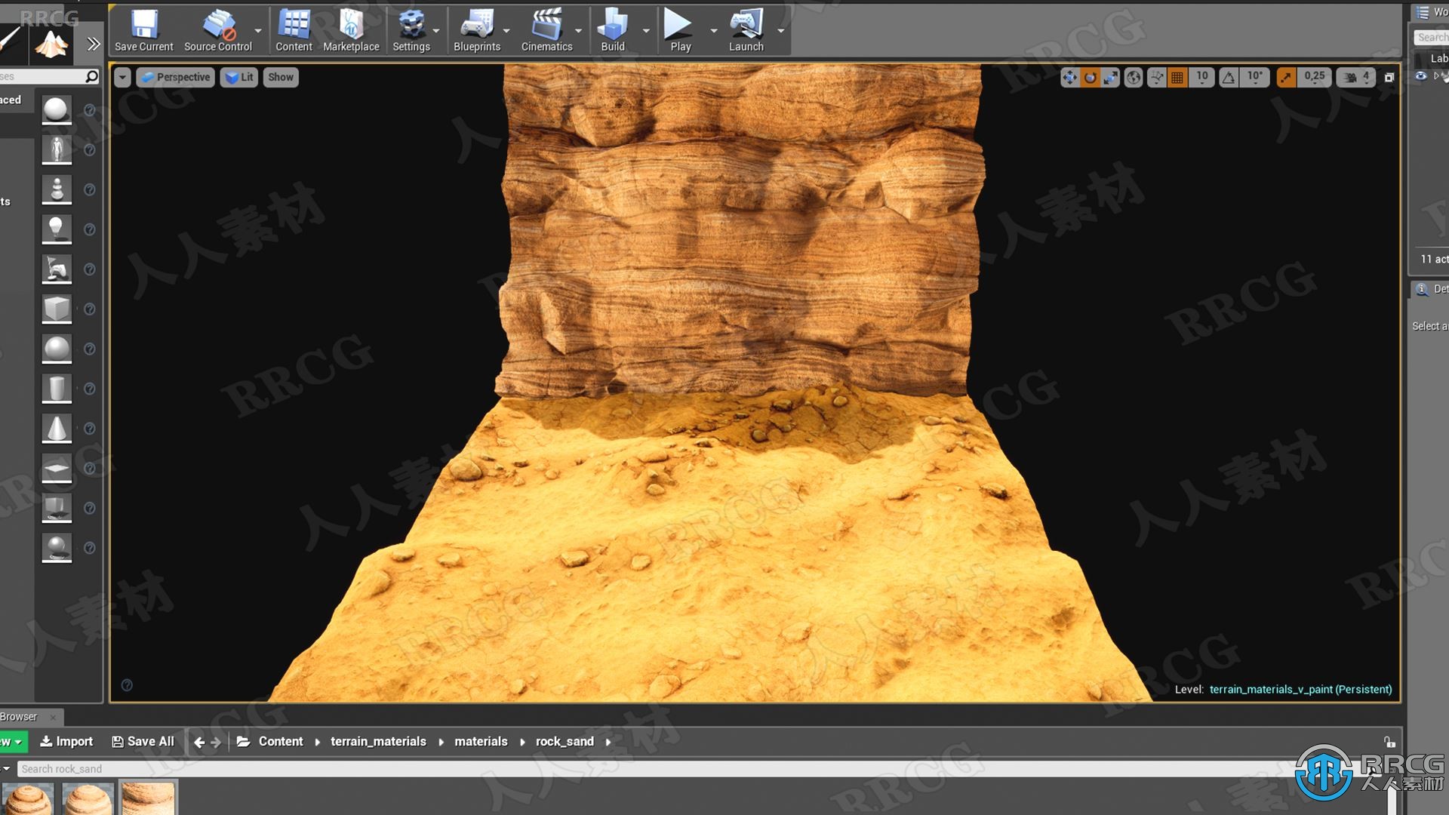Open camera speed dropdown showing 4
Screen dimensions: 1449x815
pyautogui.click(x=1356, y=77)
